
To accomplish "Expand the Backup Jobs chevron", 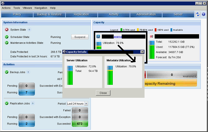I will pos(28,72).
